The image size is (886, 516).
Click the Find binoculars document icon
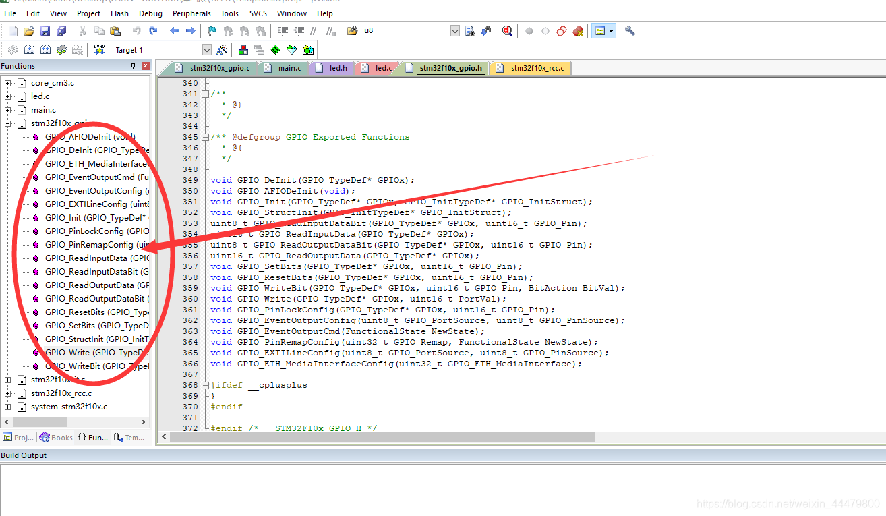tap(470, 31)
